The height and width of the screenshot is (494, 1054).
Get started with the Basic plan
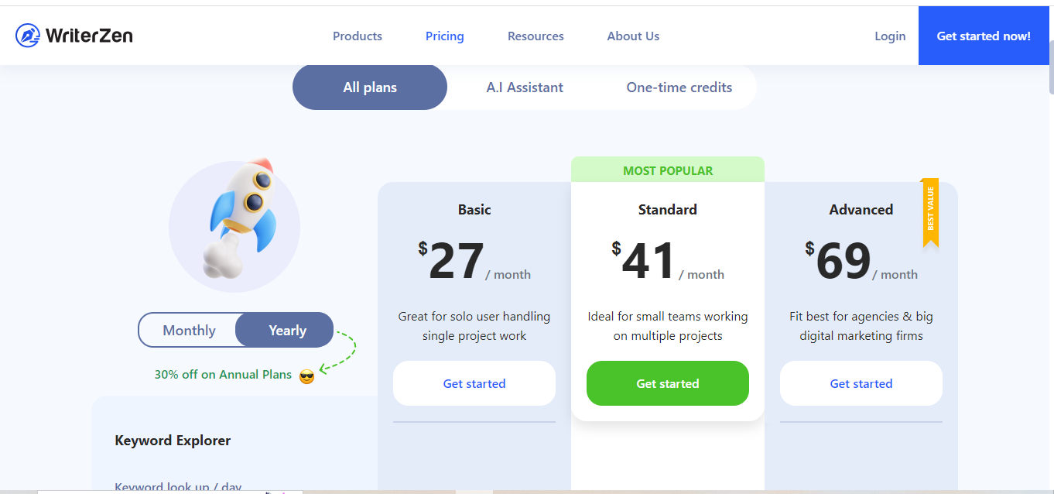click(x=474, y=383)
